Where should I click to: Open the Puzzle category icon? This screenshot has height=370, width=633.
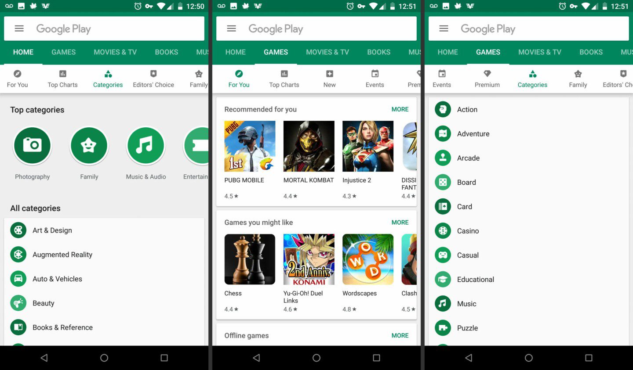pos(442,327)
